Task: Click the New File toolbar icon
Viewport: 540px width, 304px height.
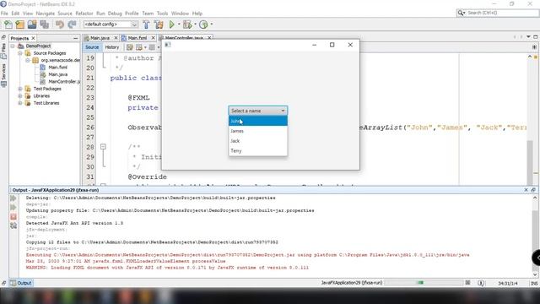Action: [8, 24]
